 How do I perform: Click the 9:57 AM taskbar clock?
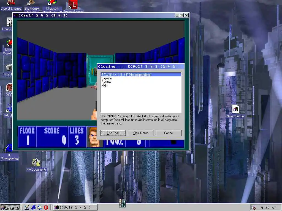(x=268, y=208)
